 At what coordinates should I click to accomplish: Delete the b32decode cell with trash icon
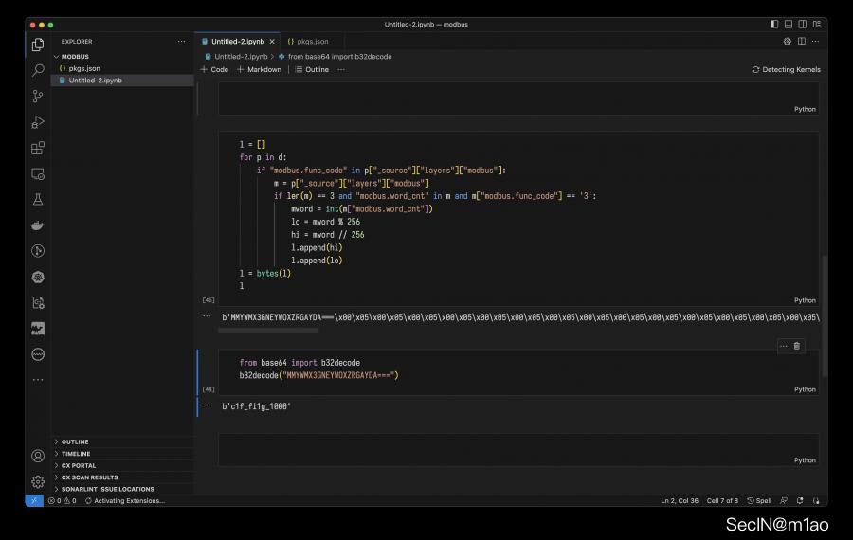(796, 346)
